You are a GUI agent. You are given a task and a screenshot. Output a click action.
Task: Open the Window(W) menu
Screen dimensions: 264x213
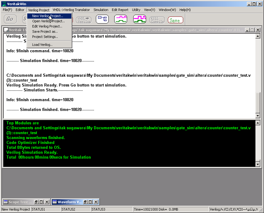[167, 10]
